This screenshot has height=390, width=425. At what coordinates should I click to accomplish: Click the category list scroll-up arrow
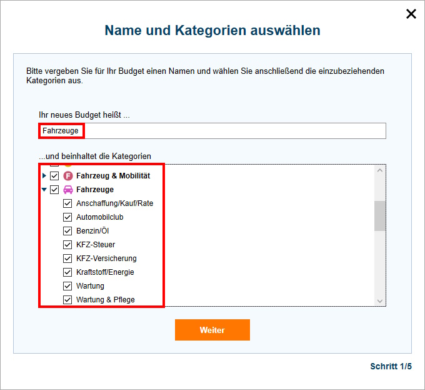pos(380,170)
